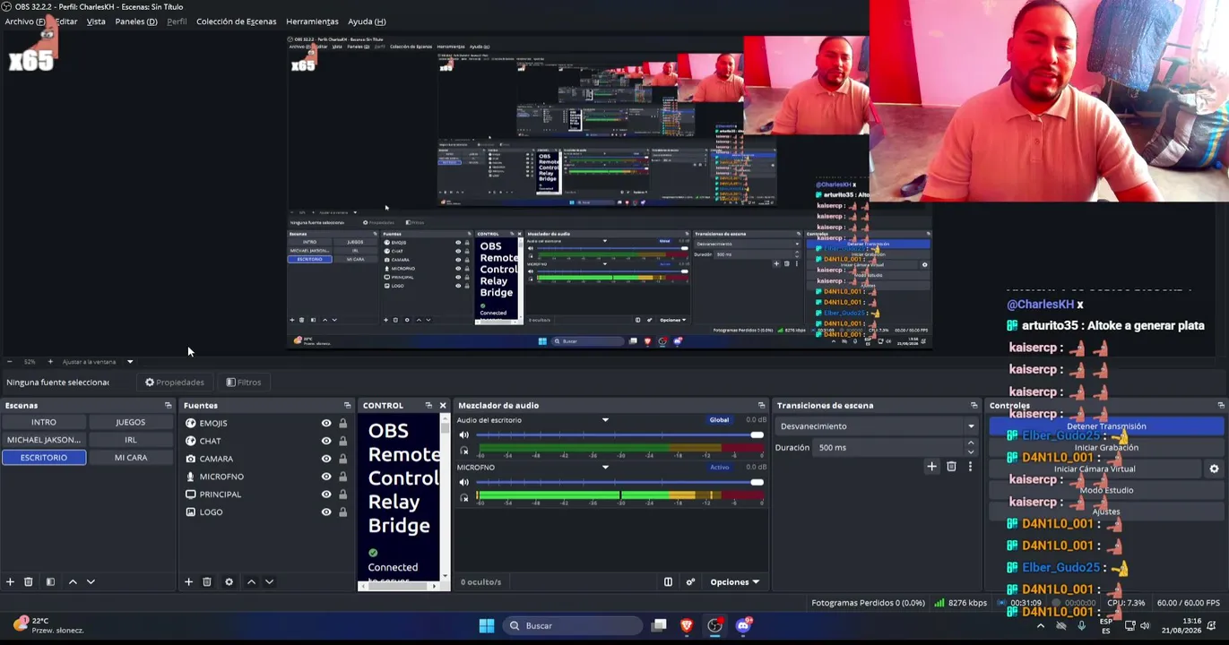Open the Archivo menu
Screen dimensions: 1229x645
tap(25, 21)
